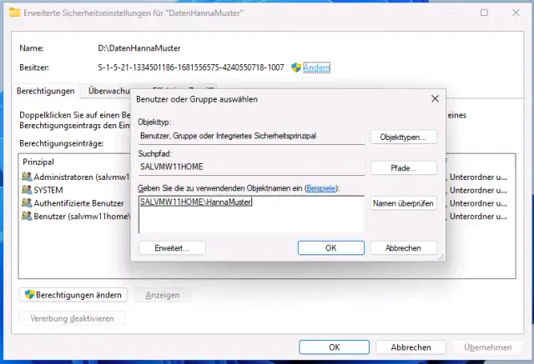Click the folder icon in the title bar
The image size is (534, 364).
14,13
